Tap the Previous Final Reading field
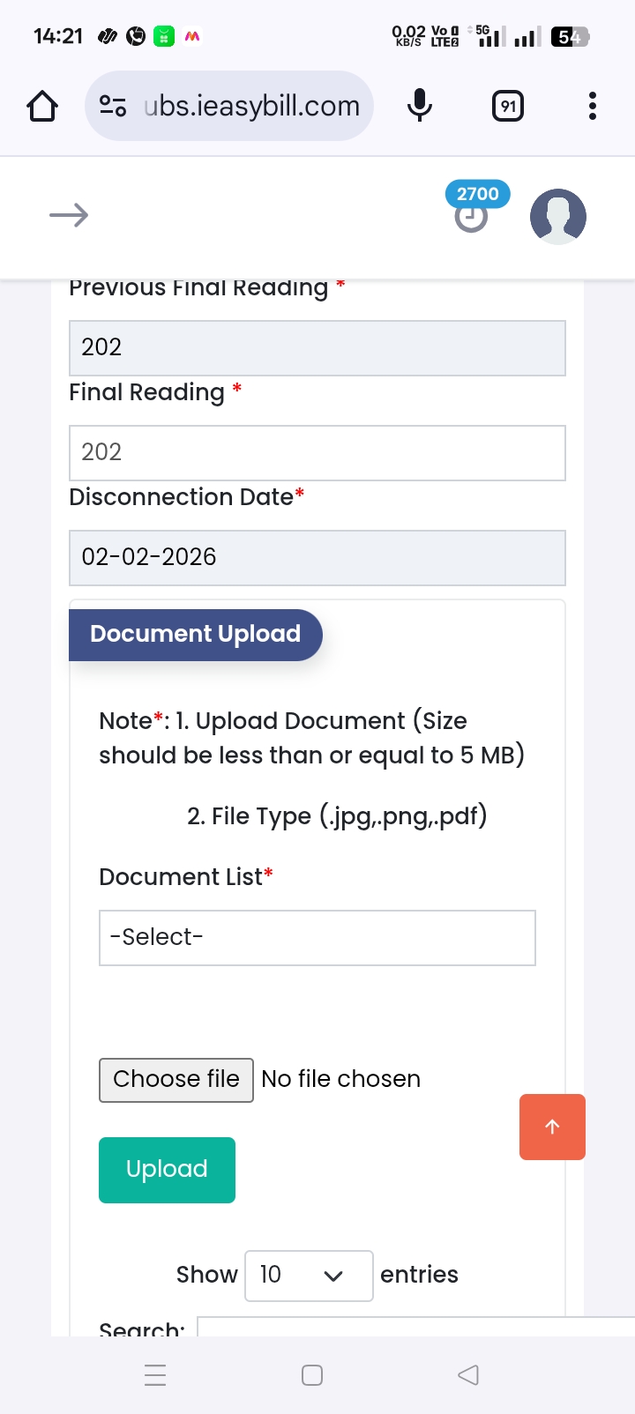Image resolution: width=635 pixels, height=1414 pixels. click(x=317, y=348)
